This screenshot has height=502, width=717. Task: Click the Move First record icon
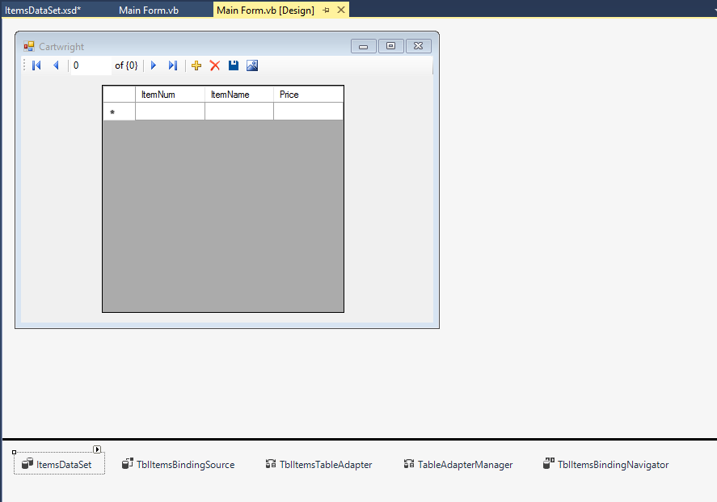(36, 65)
